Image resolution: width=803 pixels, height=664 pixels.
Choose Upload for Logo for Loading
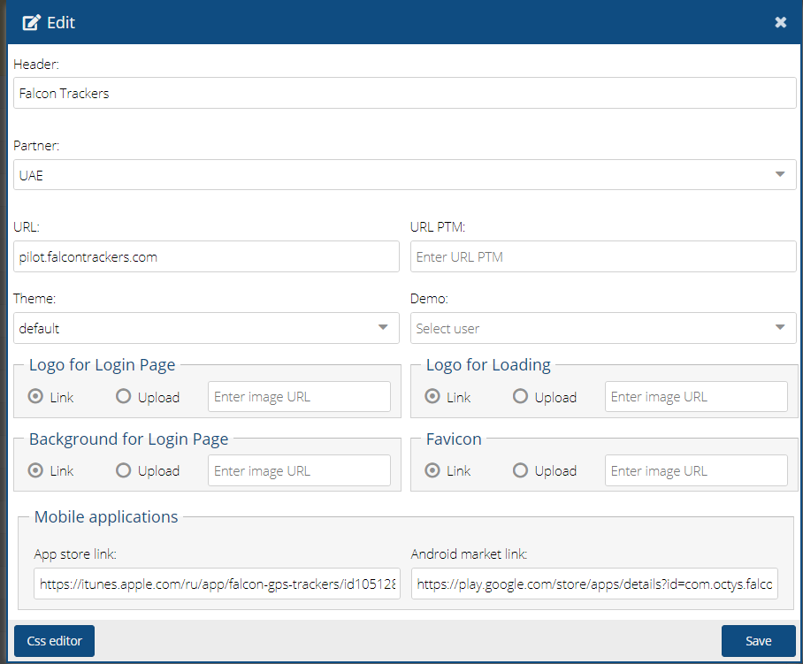click(521, 397)
